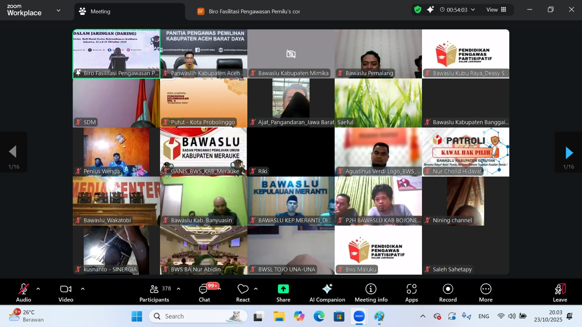Select Riki's black video tile

pos(291,152)
